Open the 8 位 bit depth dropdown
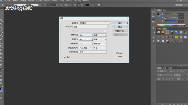This screenshot has height=105, width=188. pyautogui.click(x=100, y=48)
